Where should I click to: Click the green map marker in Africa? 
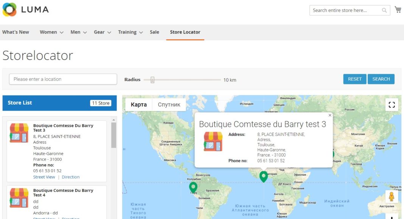coord(263,177)
